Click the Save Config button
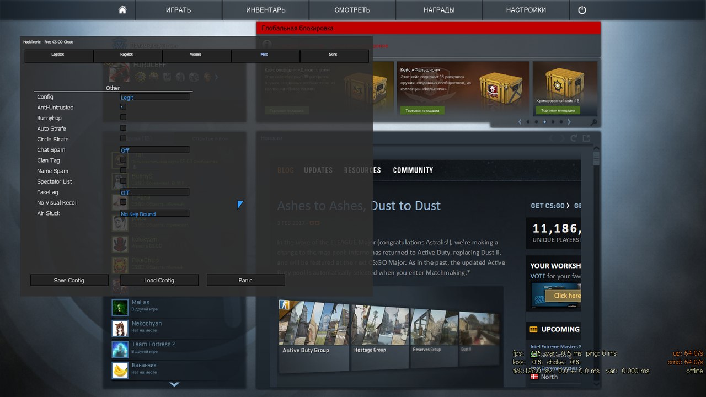The height and width of the screenshot is (397, 706). (69, 280)
